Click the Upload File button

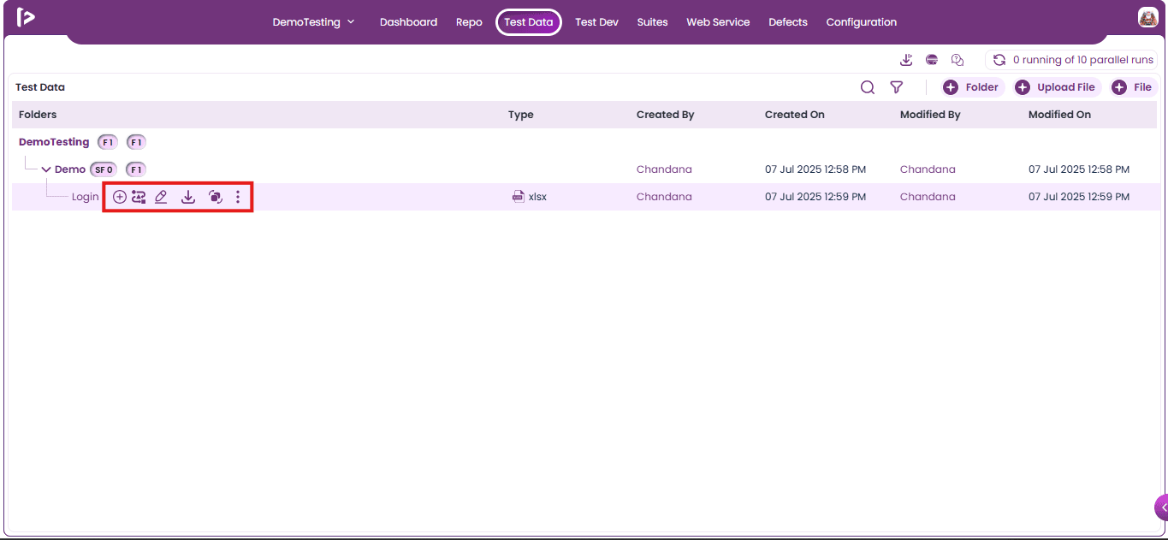pyautogui.click(x=1056, y=87)
